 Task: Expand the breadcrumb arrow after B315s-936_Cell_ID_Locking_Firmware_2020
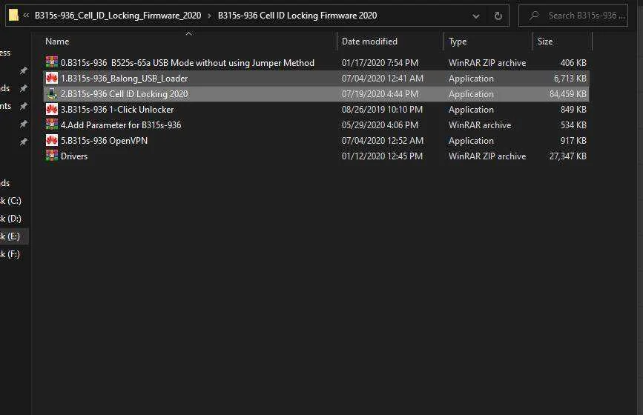[x=209, y=16]
